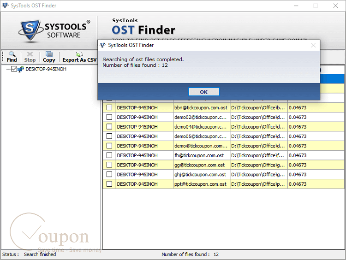Close the SysTools OST Finder dialog
Screen dimensions: 346x260
point(313,45)
